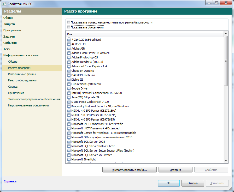The height and width of the screenshot is (192, 234).
Task: Click the Microsoft Silverlight icon
Action: coord(69,159)
